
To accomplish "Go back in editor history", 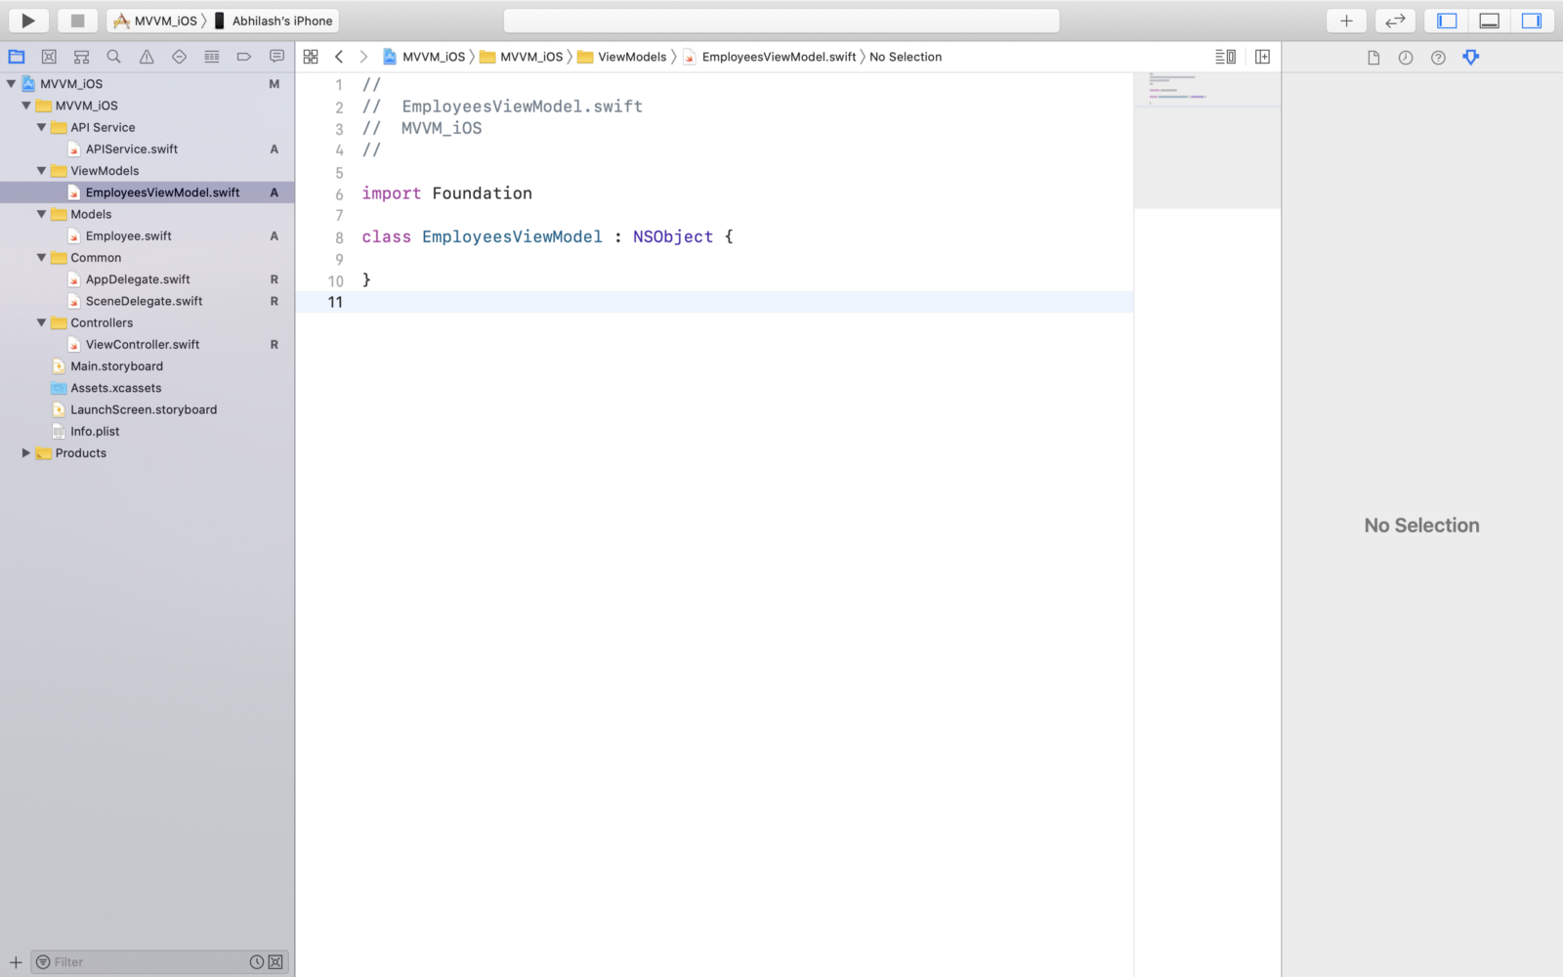I will 339,57.
